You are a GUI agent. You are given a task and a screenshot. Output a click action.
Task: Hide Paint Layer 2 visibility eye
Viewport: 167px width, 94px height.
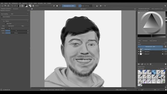pos(139,49)
